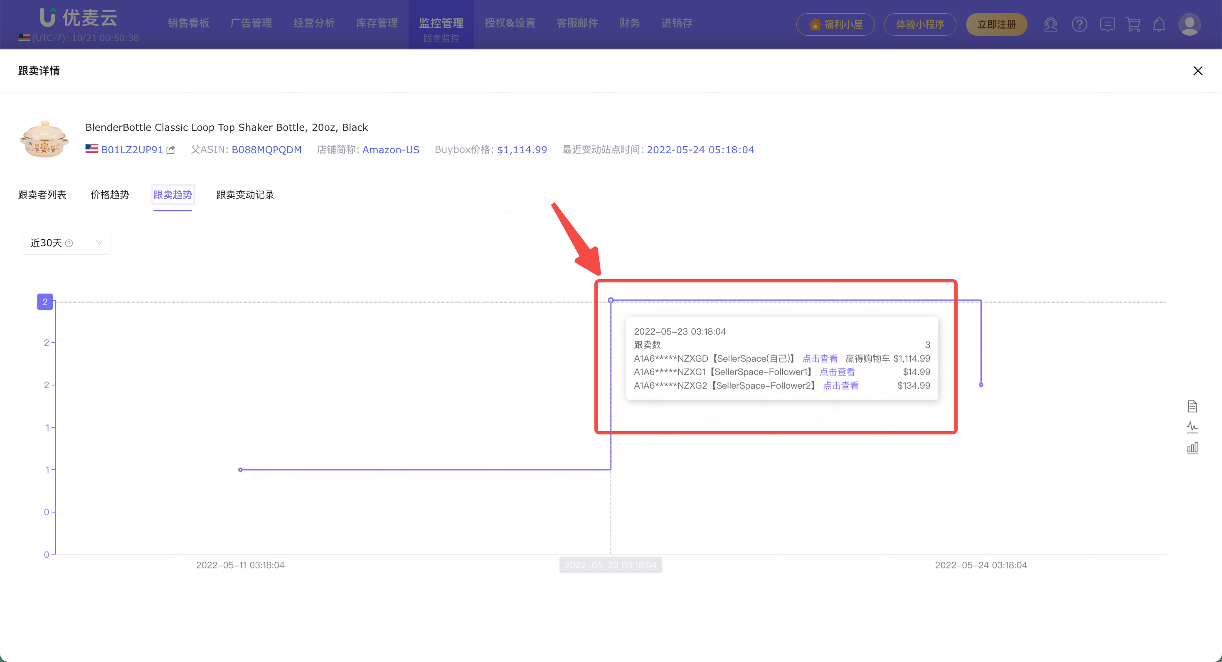Click the 福利小屋 button
Viewport: 1222px width, 662px height.
coord(835,24)
